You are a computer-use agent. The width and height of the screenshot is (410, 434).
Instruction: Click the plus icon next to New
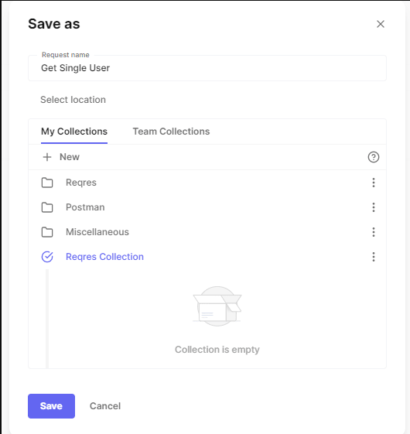(x=47, y=157)
